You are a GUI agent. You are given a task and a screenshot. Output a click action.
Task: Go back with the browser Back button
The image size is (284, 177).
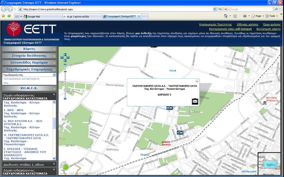[4, 9]
